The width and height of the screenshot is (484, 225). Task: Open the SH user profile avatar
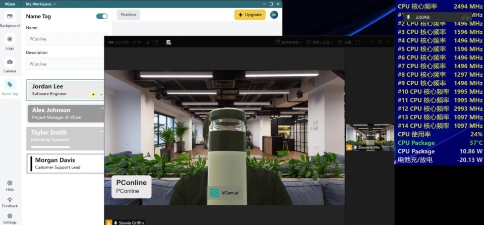coord(274,15)
